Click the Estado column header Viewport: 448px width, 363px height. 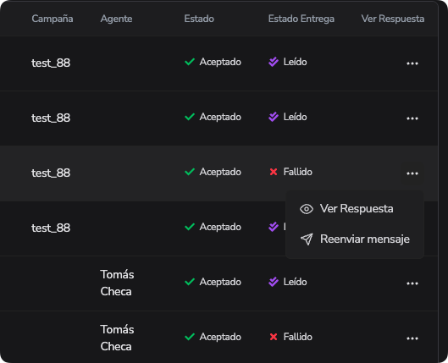click(199, 19)
